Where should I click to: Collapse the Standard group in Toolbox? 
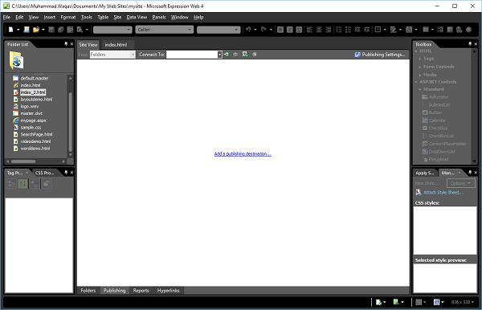tap(420, 89)
